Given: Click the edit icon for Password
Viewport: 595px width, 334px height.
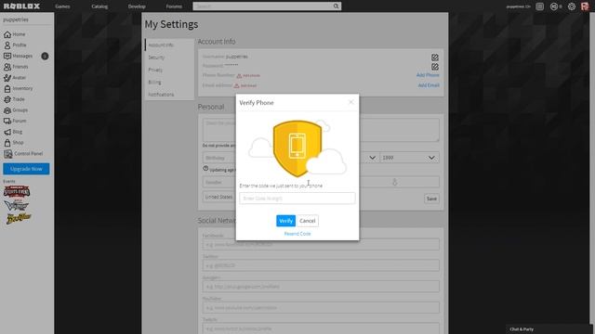Looking at the screenshot, I should pyautogui.click(x=435, y=67).
